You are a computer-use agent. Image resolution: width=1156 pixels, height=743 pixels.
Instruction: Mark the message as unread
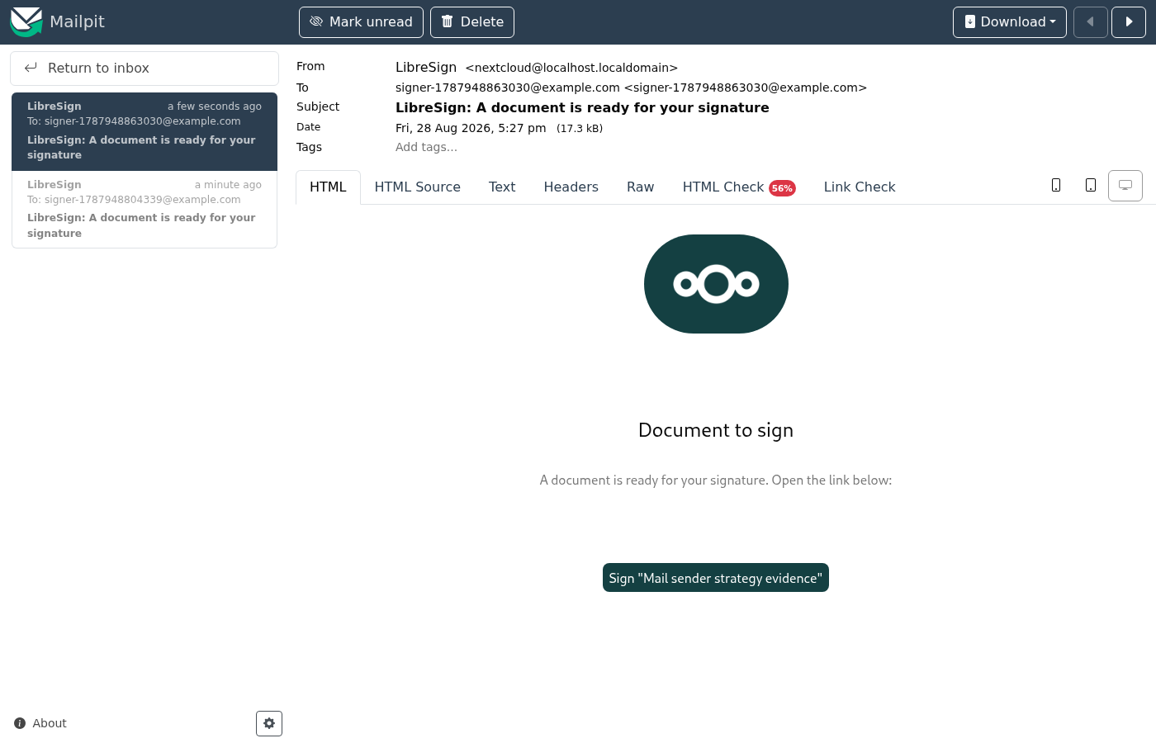(x=361, y=22)
